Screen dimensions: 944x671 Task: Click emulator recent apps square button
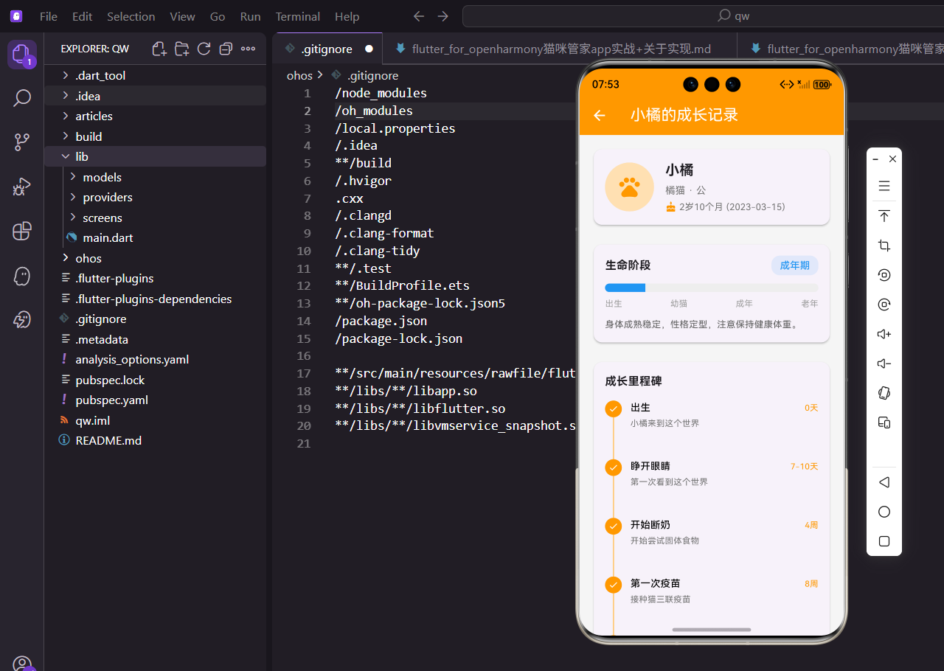coord(884,541)
